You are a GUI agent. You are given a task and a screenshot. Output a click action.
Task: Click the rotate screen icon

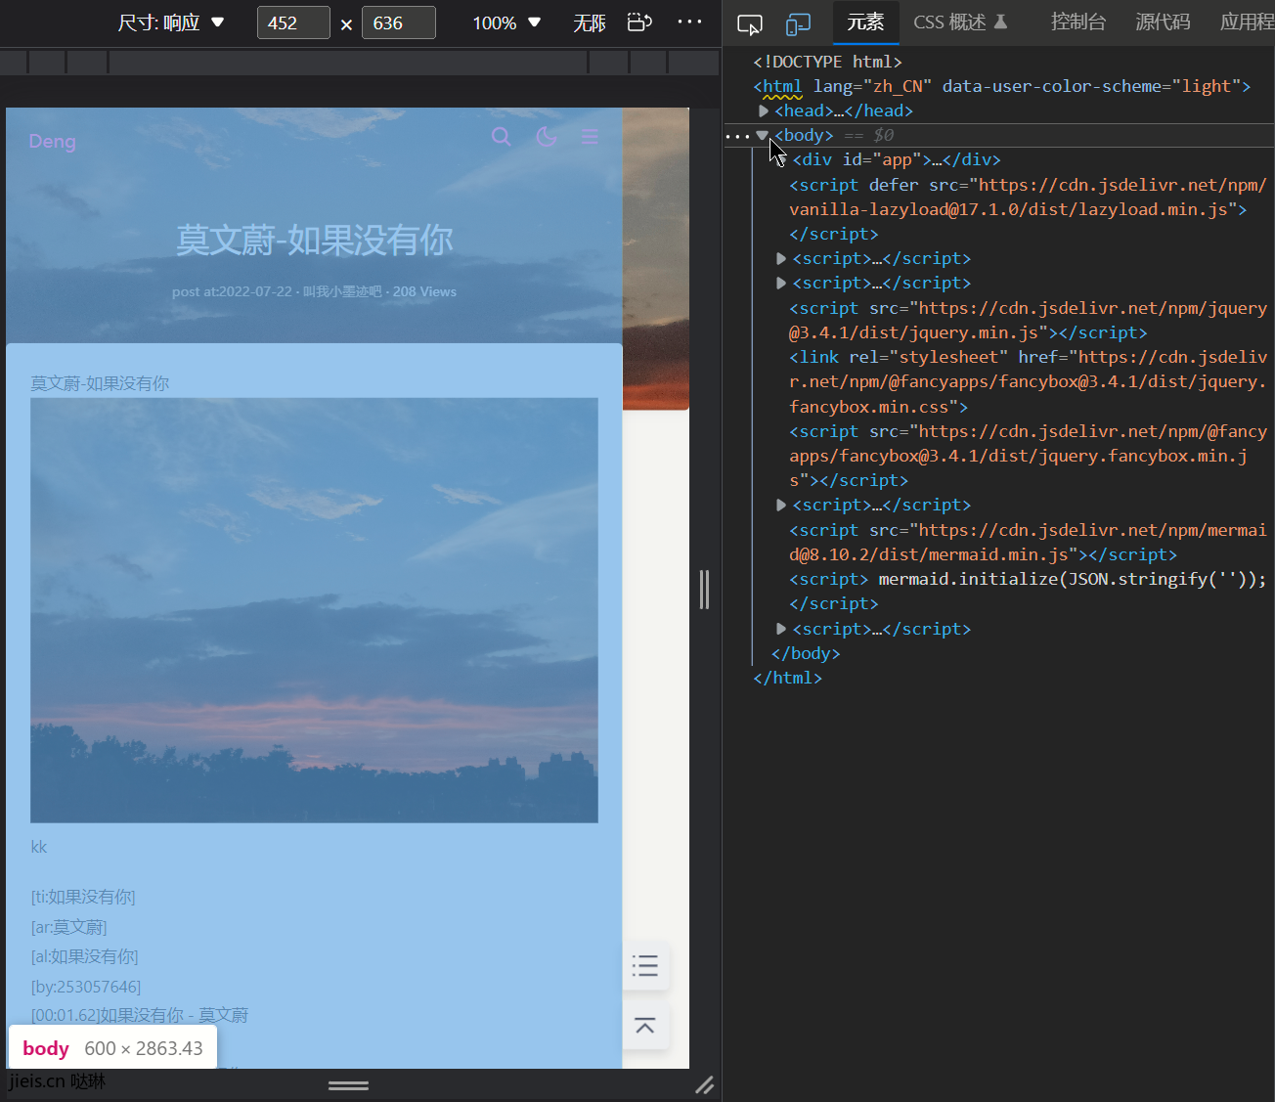tap(639, 22)
